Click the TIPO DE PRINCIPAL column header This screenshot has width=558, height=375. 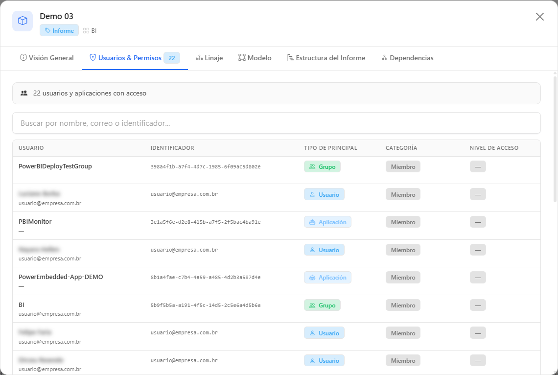click(x=330, y=148)
